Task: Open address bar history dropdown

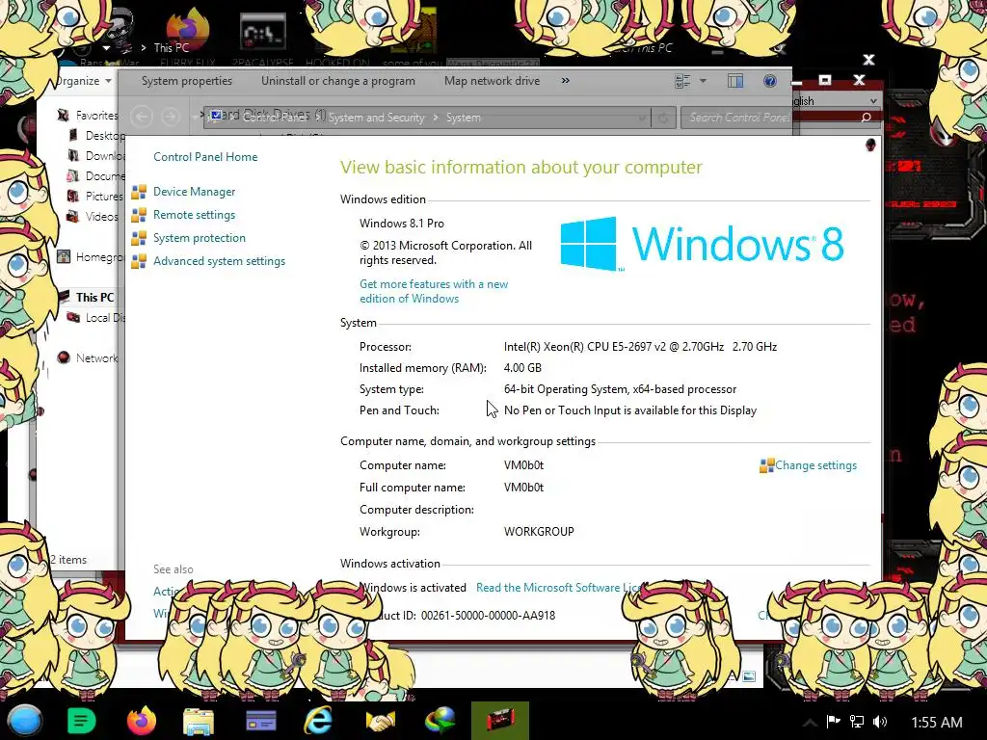Action: click(641, 118)
